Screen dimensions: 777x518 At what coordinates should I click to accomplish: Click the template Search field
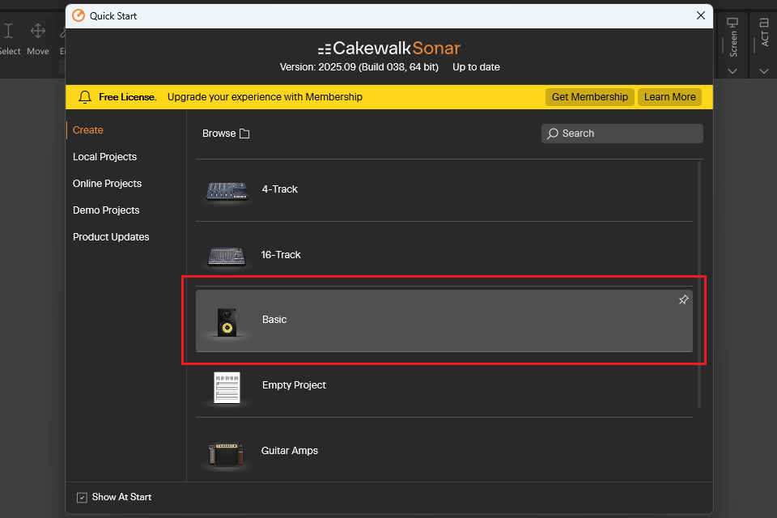622,134
